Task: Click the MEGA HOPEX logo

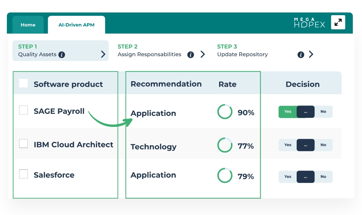Action: coord(309,22)
